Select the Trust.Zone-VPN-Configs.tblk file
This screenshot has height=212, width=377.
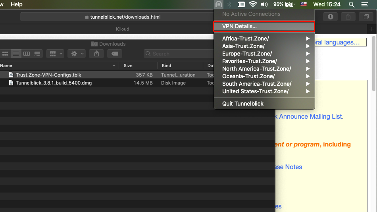[48, 75]
